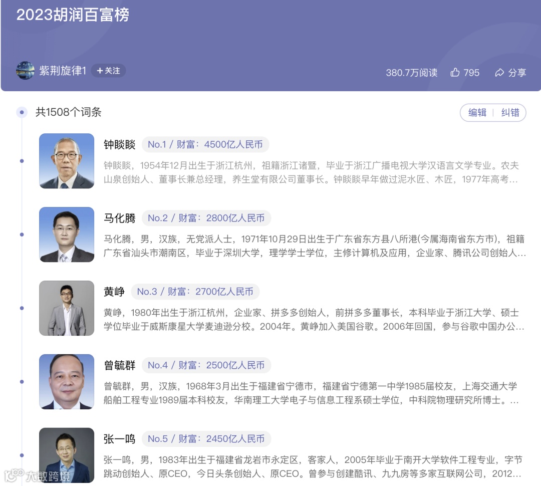
Task: Open author profile 紫荆旋律1
Action: (x=63, y=71)
